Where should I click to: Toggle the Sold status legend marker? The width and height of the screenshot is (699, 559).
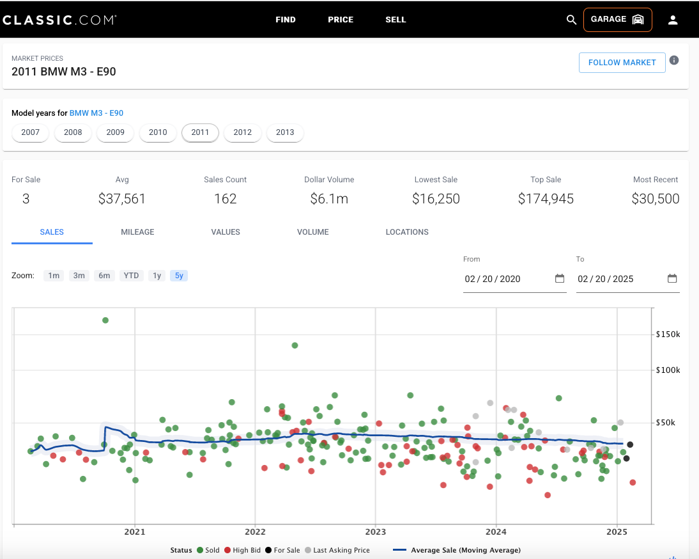coord(200,550)
